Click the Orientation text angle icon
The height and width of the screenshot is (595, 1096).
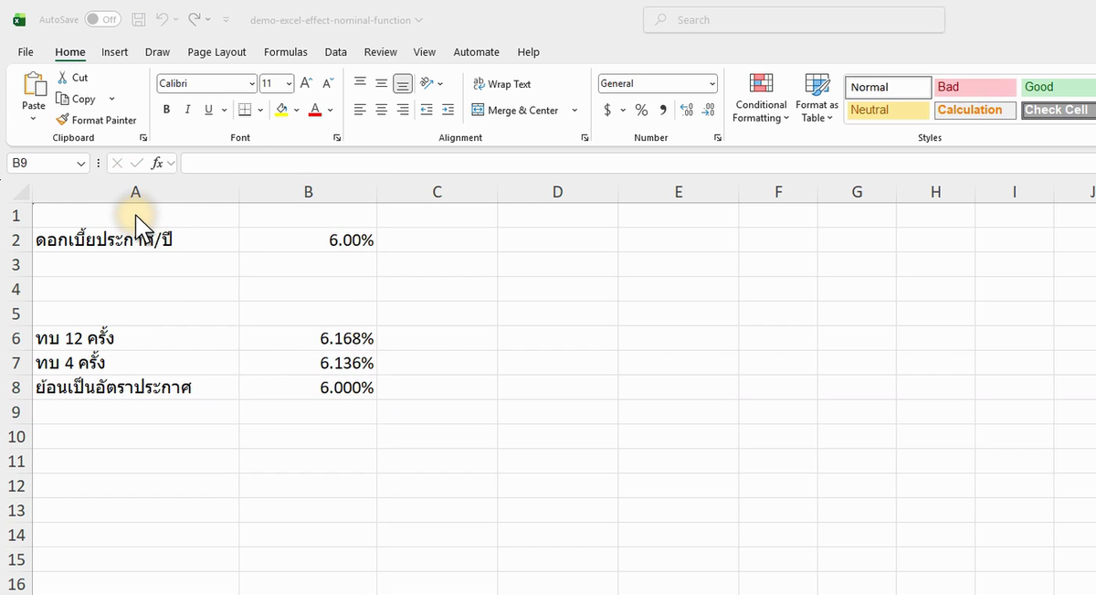[x=427, y=83]
